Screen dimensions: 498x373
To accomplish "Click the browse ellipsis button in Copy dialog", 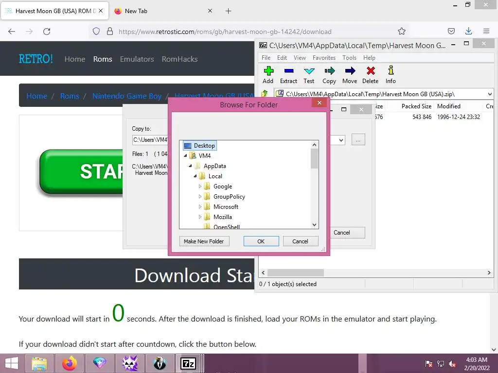I will pos(358,140).
